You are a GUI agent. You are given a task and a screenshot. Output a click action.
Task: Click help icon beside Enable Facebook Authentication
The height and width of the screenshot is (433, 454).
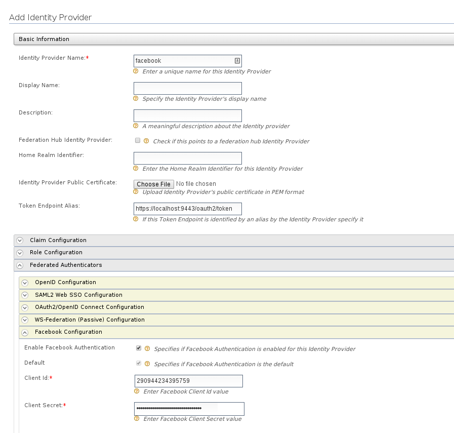point(147,348)
